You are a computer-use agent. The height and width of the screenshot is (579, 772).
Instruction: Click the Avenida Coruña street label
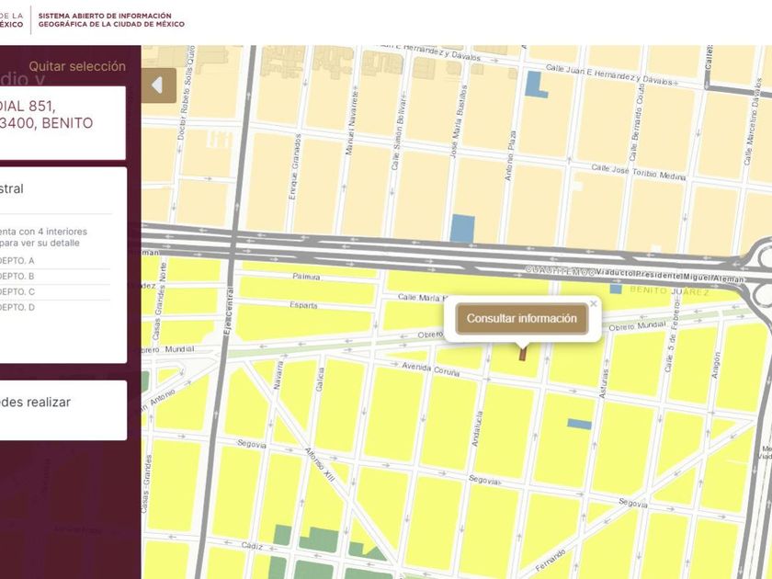click(x=431, y=369)
